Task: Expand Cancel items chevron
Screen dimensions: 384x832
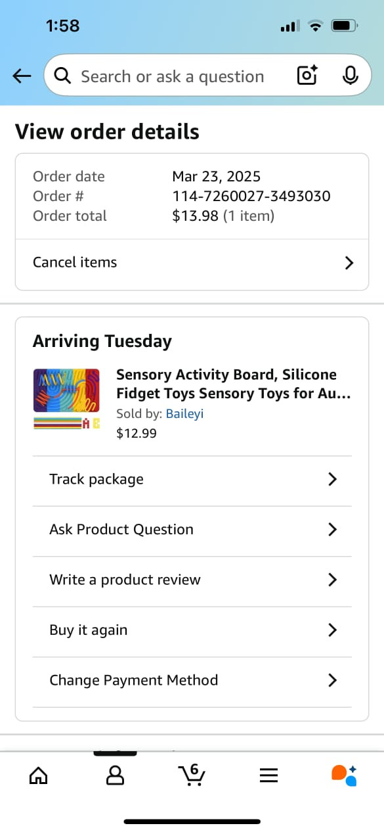Action: click(349, 263)
